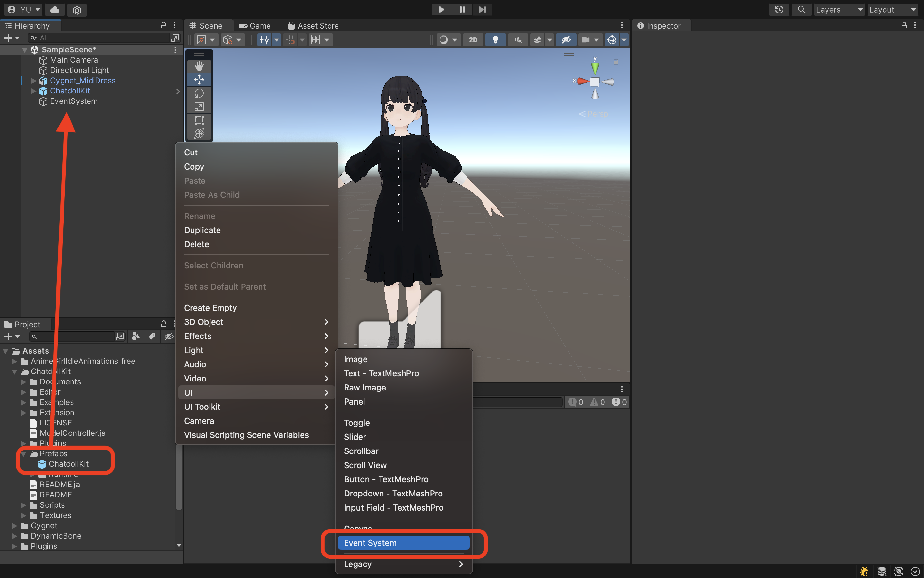Select the Scale tool
This screenshot has height=578, width=924.
click(x=199, y=107)
